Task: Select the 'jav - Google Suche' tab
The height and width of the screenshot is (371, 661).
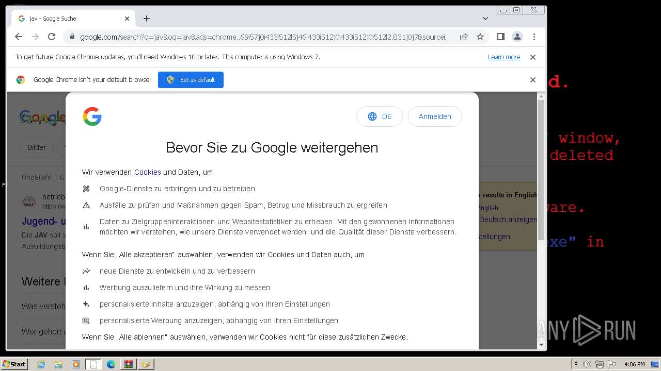Action: point(73,19)
